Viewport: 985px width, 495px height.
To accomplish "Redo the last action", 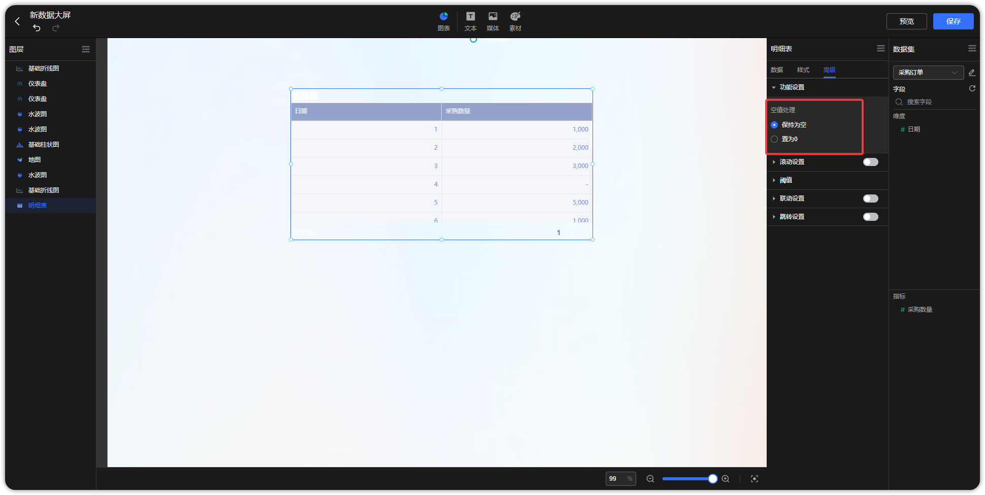I will [56, 28].
